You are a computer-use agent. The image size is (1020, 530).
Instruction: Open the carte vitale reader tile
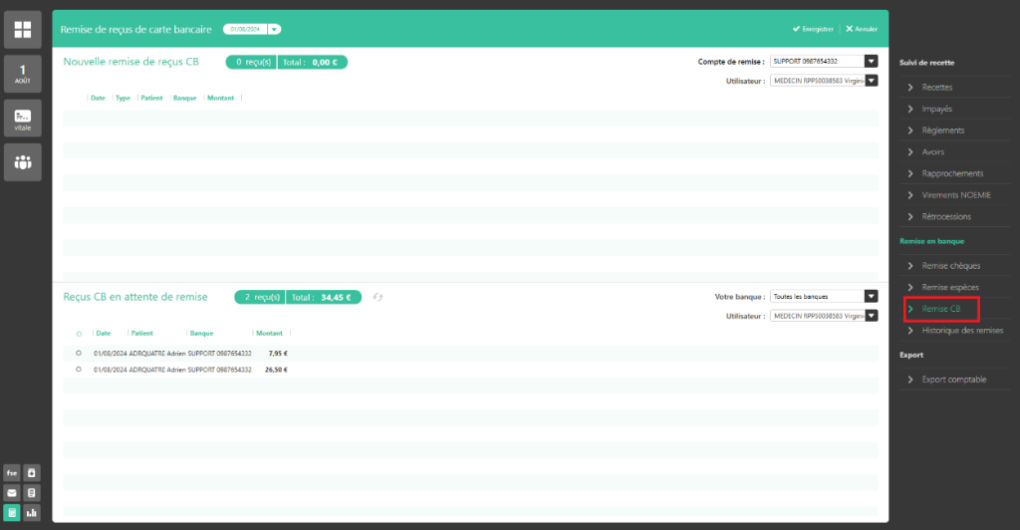point(22,119)
